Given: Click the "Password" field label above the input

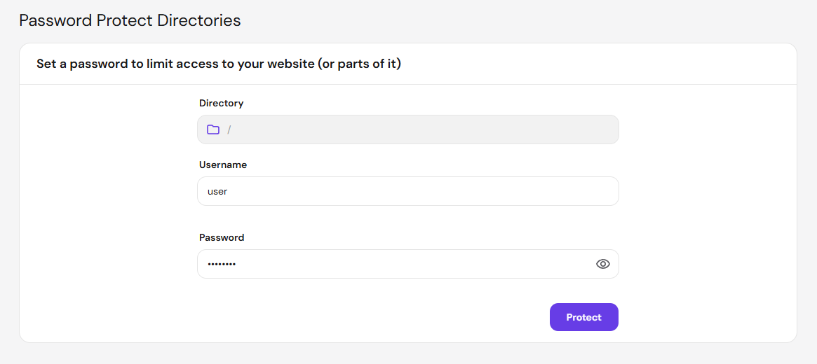Looking at the screenshot, I should 222,237.
